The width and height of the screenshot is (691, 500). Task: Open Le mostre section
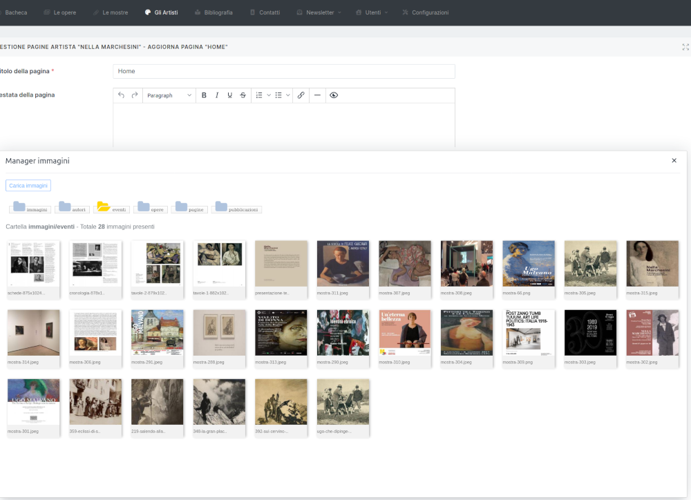(111, 12)
